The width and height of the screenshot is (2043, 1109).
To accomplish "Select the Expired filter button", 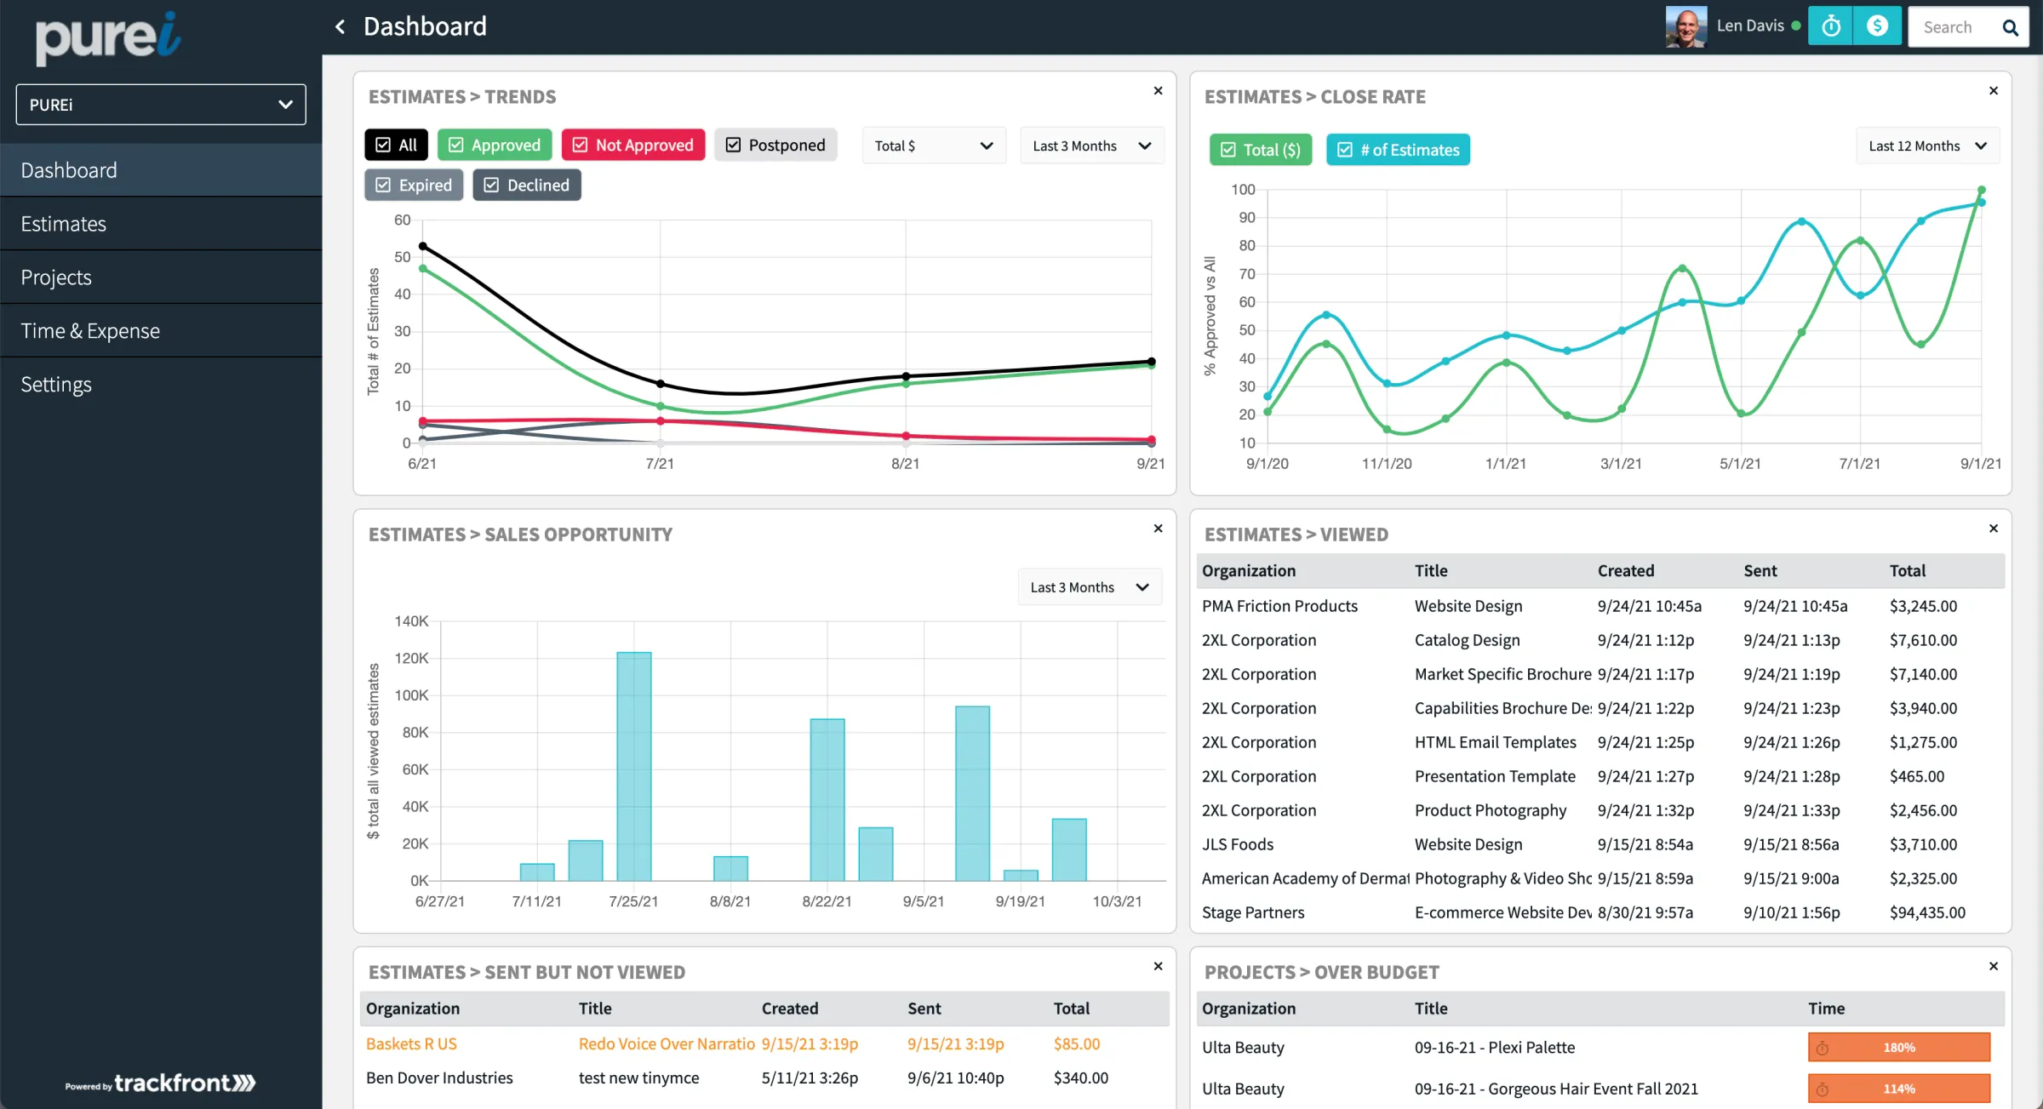I will (x=414, y=185).
